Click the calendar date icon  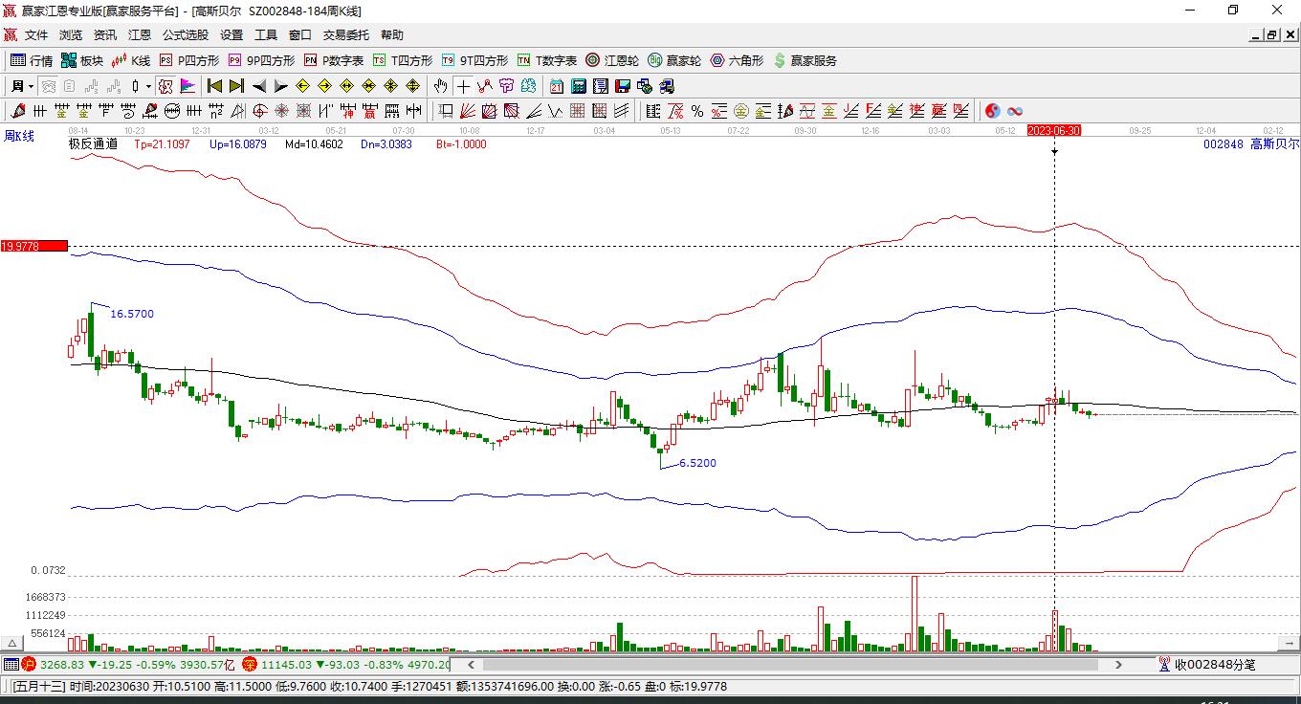coord(556,86)
